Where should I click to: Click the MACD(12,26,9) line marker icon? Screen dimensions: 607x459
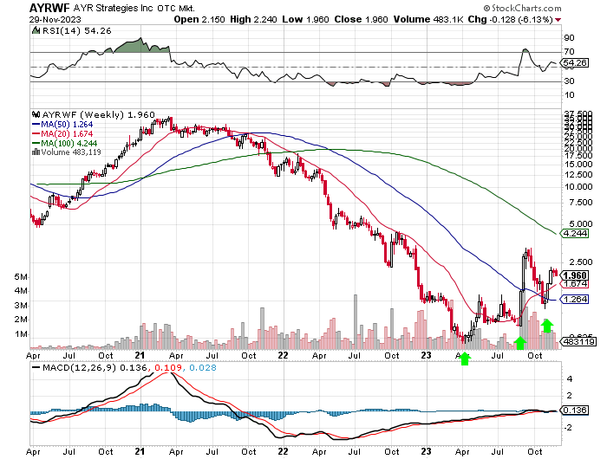pyautogui.click(x=34, y=367)
